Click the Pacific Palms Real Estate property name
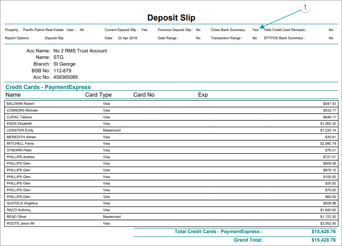342x246 pixels. pos(43,30)
